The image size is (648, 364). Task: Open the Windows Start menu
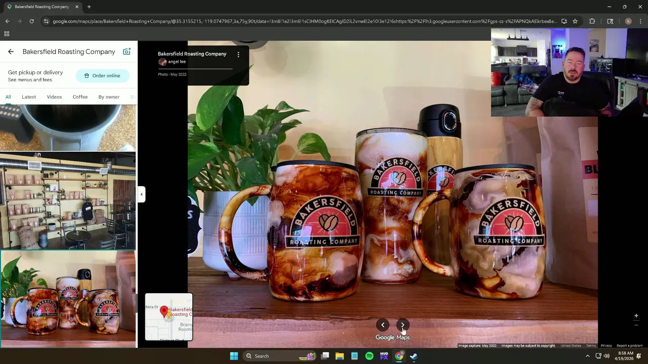click(234, 356)
